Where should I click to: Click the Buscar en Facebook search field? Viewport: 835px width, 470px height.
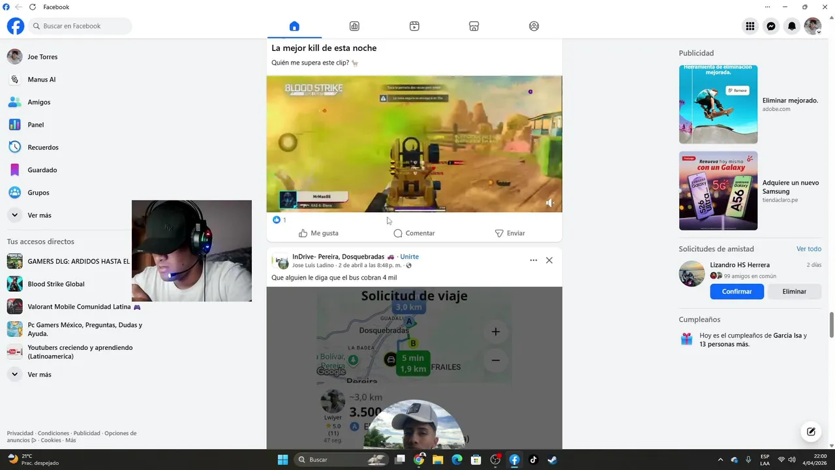pyautogui.click(x=80, y=26)
